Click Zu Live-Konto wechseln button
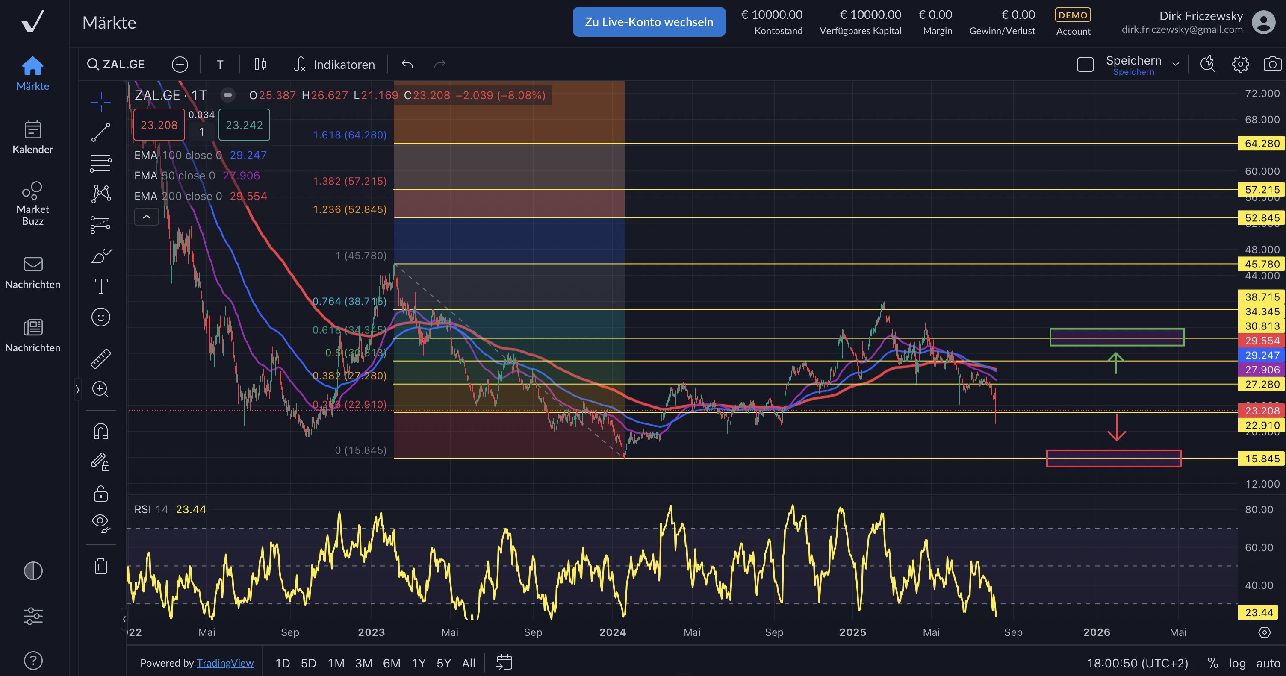Screen dimensions: 1286x676 tap(649, 22)
